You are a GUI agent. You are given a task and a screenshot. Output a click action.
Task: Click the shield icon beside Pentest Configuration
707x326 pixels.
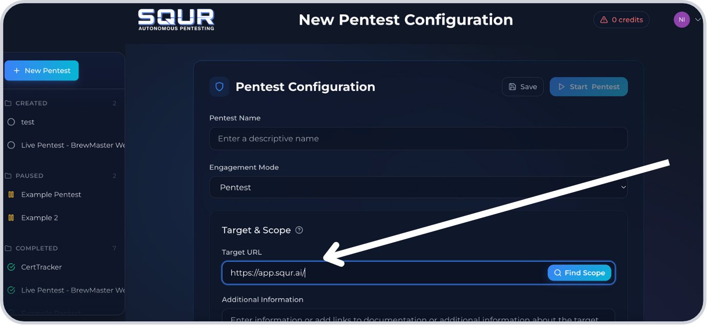point(219,87)
